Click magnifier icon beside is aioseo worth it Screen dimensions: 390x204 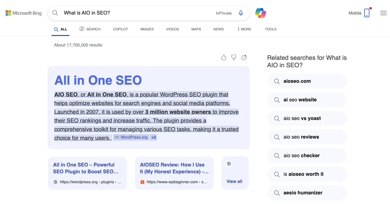[277, 174]
